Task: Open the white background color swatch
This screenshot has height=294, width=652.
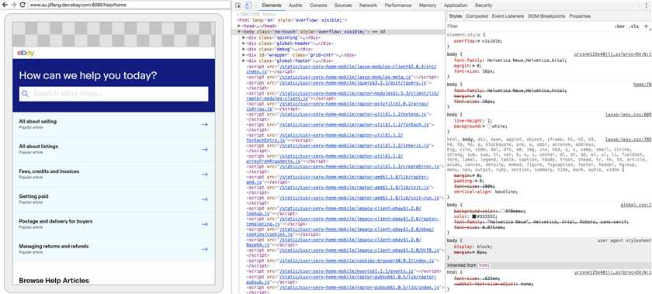Action: [489, 126]
